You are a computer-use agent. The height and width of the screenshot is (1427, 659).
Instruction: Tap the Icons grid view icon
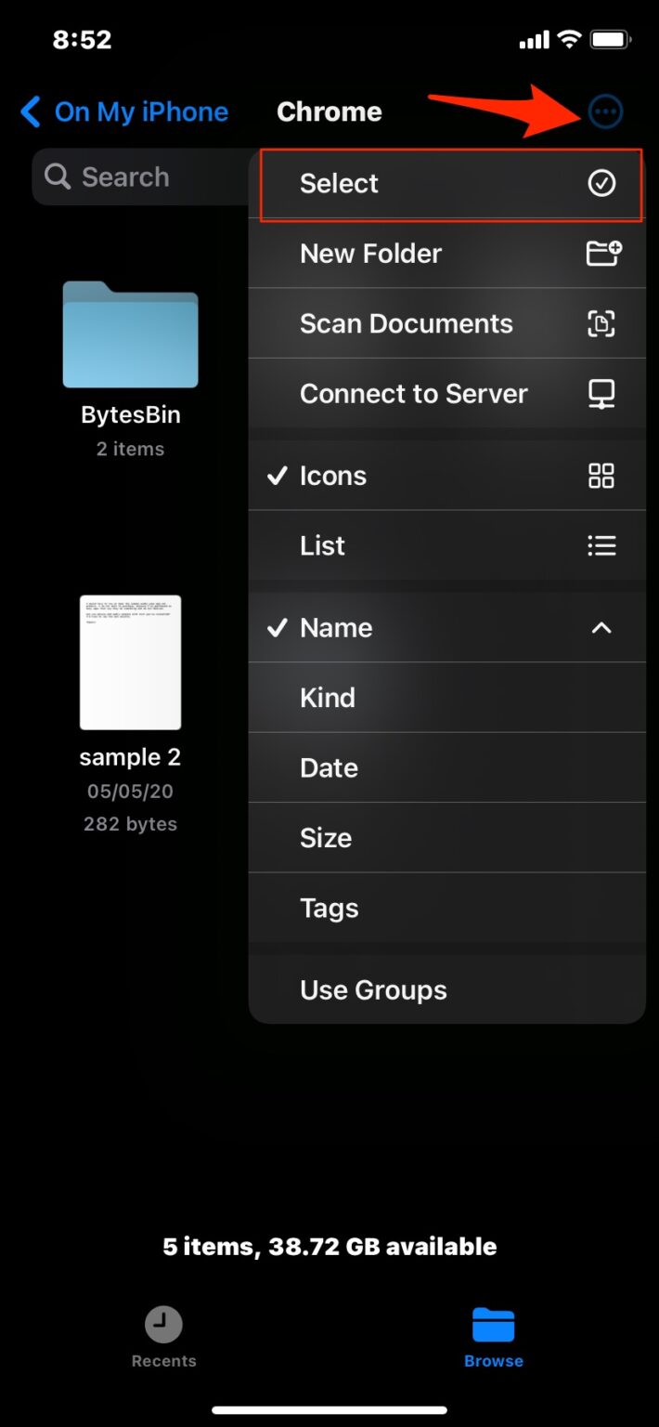[x=601, y=476]
